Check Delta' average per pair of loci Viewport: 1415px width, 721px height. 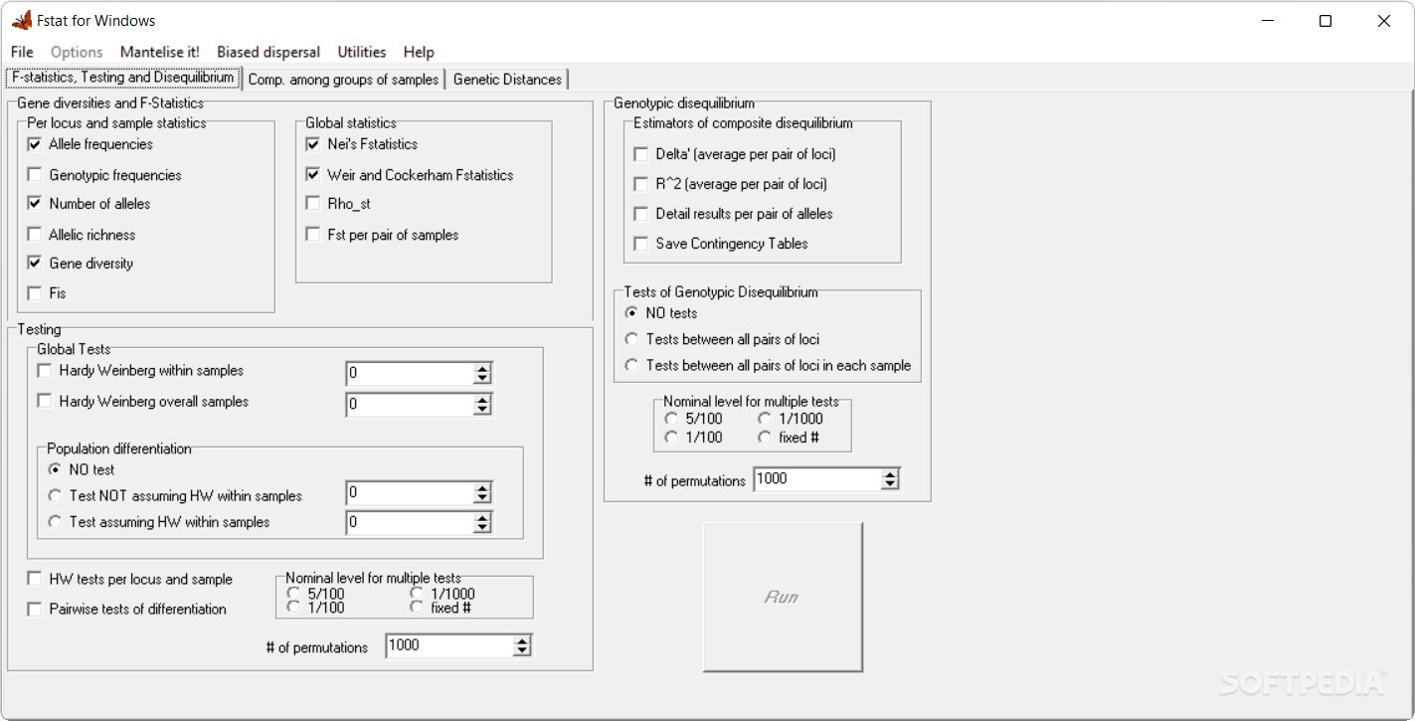click(641, 154)
